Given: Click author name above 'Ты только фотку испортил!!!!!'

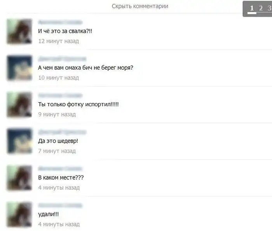Looking at the screenshot, I should pyautogui.click(x=60, y=96).
